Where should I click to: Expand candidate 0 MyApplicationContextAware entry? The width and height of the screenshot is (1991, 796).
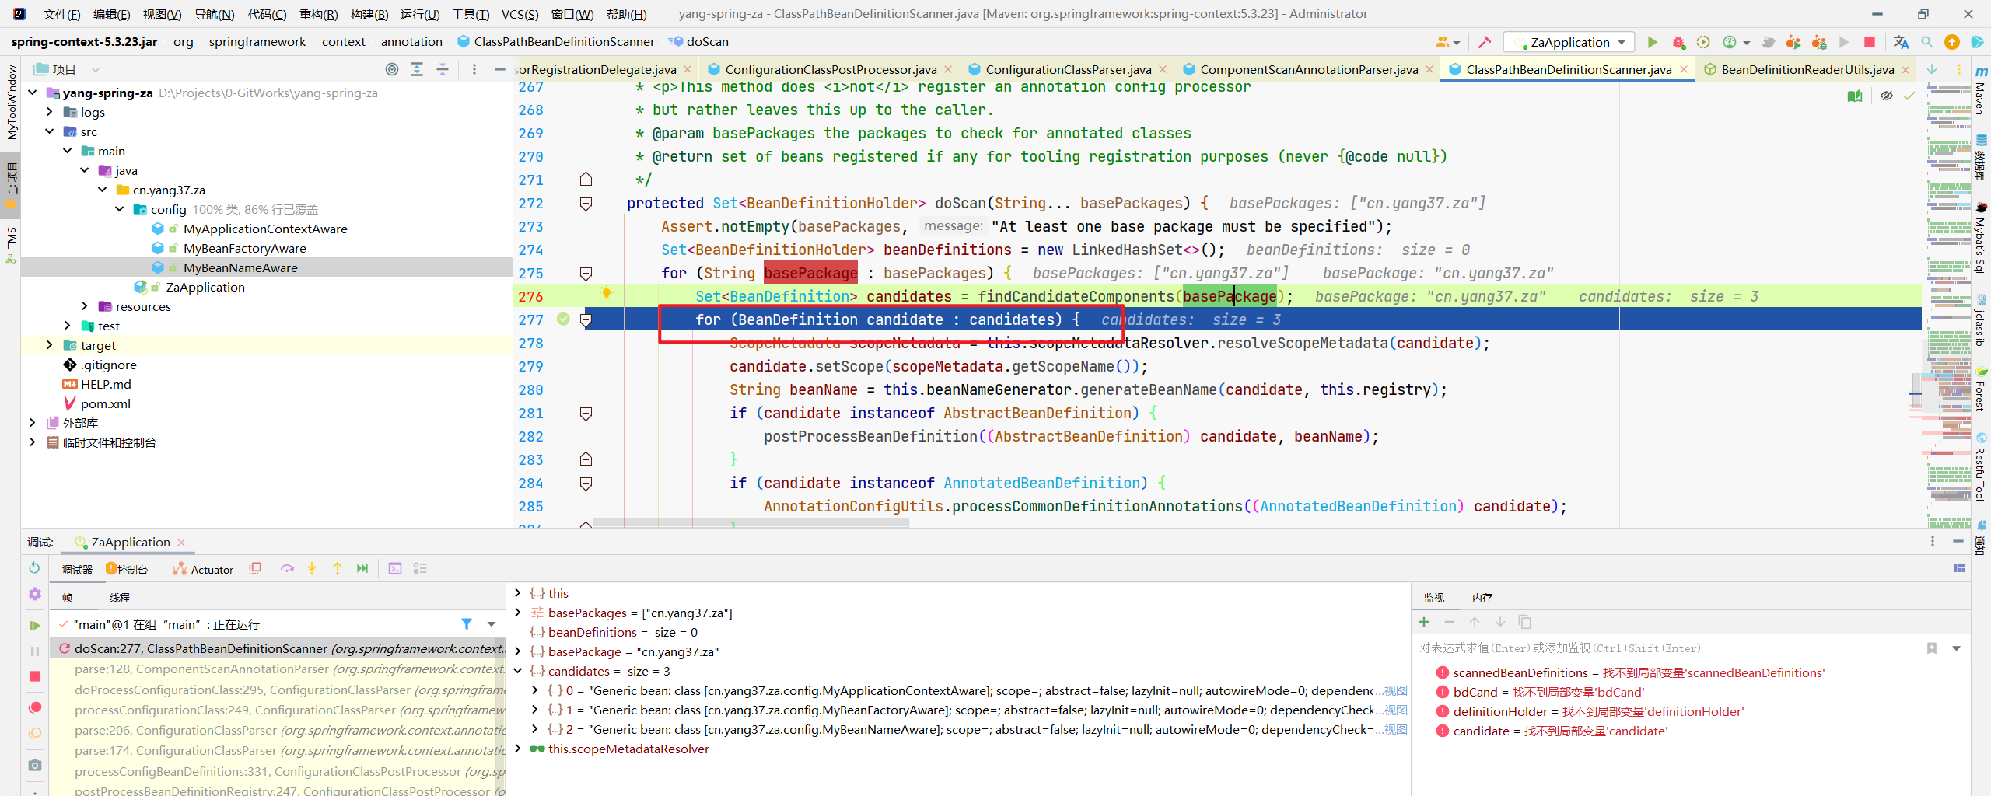(535, 690)
